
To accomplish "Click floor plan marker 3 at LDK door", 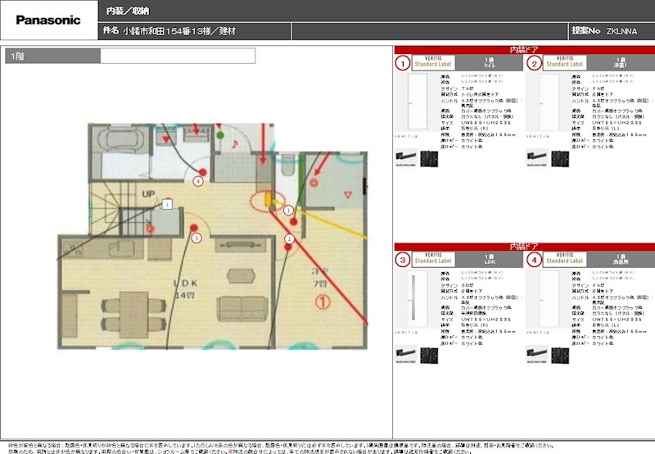I will point(196,238).
